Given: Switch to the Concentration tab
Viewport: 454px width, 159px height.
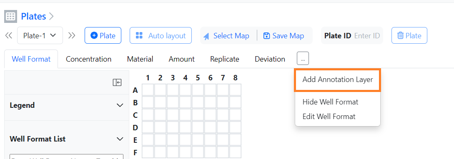Looking at the screenshot, I should (89, 59).
